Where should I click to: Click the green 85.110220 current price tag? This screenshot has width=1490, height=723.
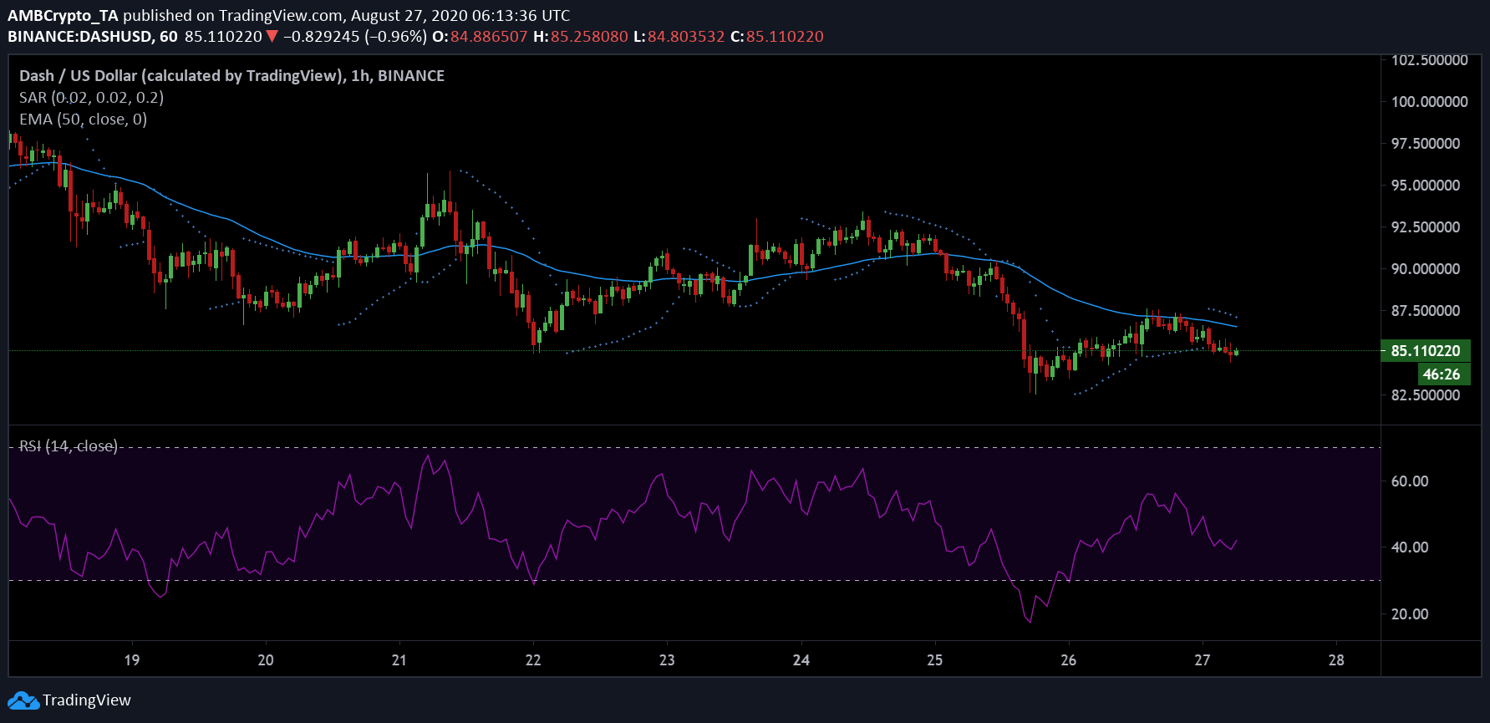point(1425,351)
